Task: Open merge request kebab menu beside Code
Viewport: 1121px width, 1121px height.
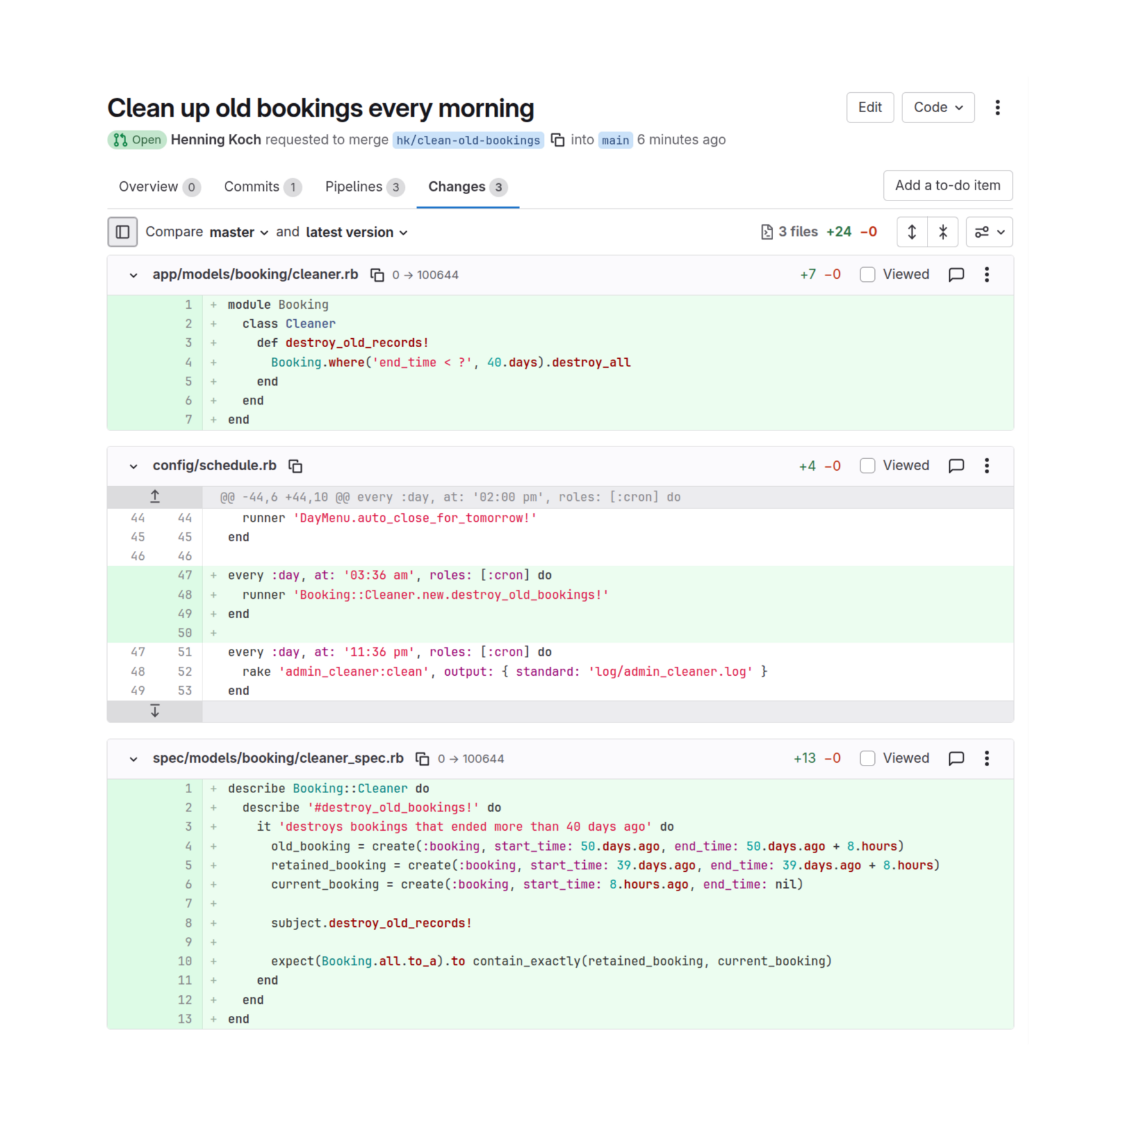Action: point(997,108)
